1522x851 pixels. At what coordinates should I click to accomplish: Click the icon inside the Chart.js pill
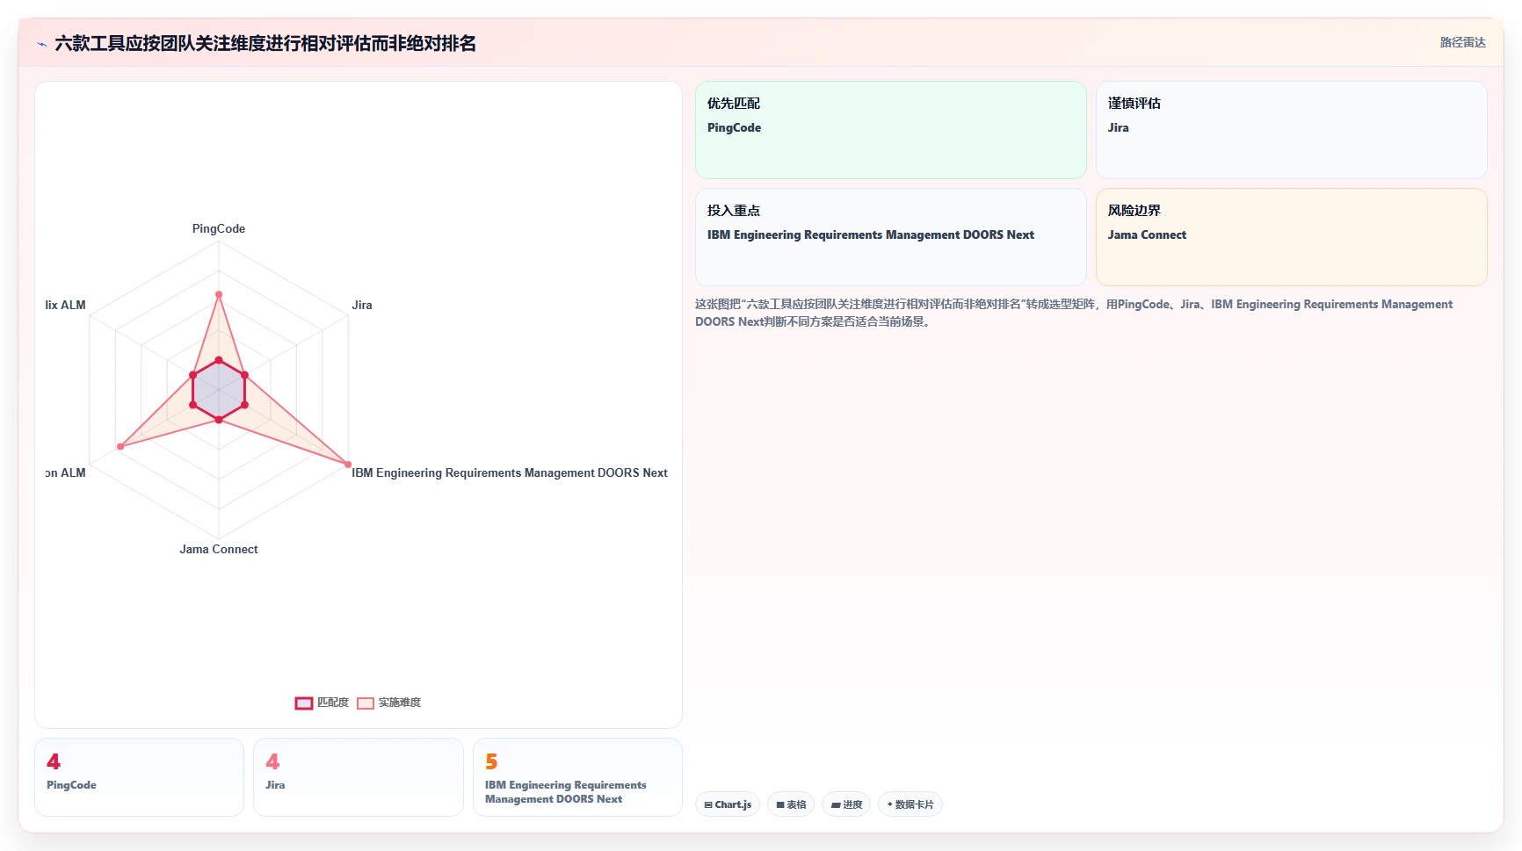coord(708,804)
